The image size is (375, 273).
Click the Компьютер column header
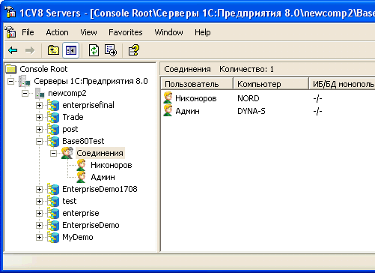(271, 84)
